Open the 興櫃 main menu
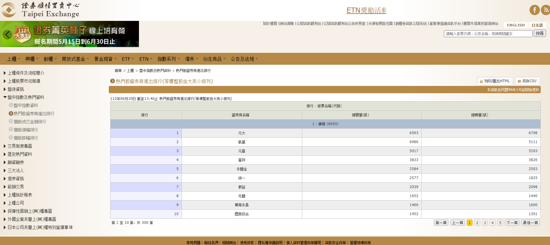The height and width of the screenshot is (245, 550). click(x=32, y=59)
